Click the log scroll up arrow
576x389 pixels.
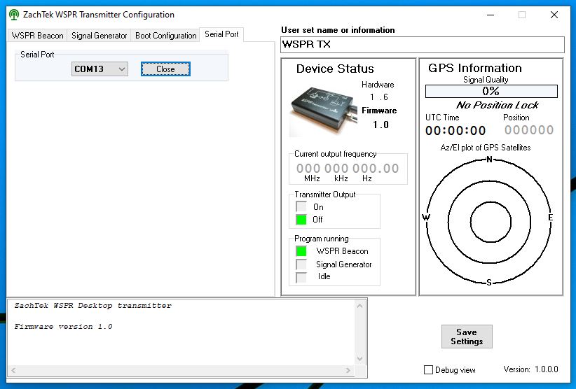point(359,306)
